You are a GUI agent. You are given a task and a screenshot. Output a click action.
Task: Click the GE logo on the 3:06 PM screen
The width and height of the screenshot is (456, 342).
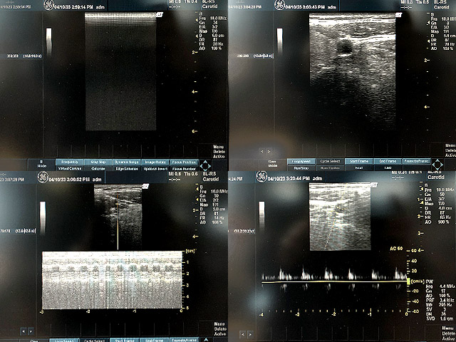(43, 177)
